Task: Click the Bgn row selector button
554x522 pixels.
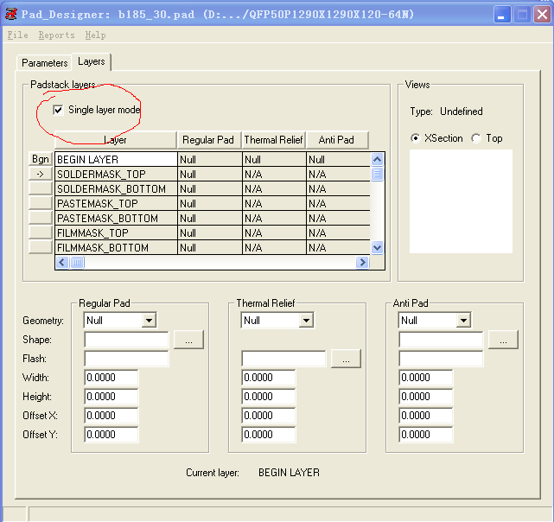Action: pyautogui.click(x=41, y=159)
